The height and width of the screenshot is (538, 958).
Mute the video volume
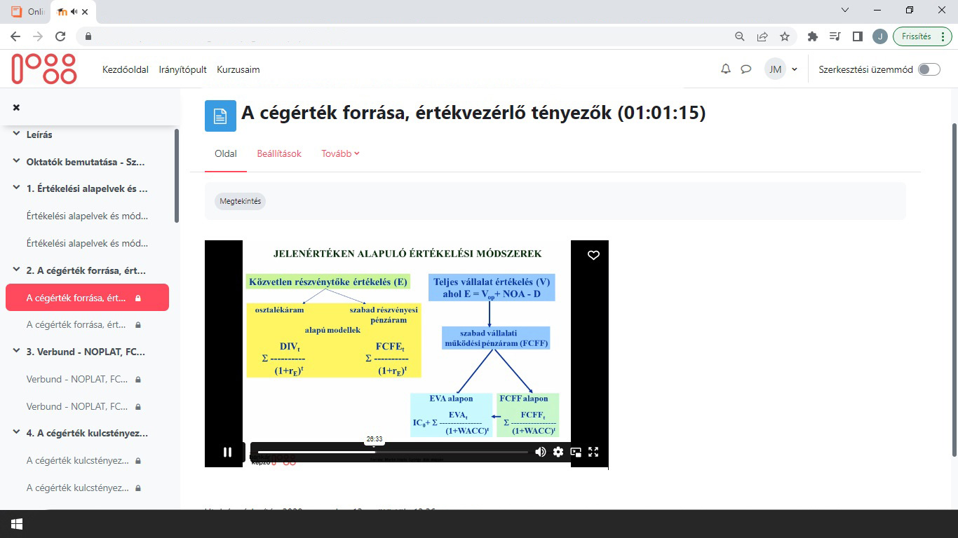tap(540, 452)
